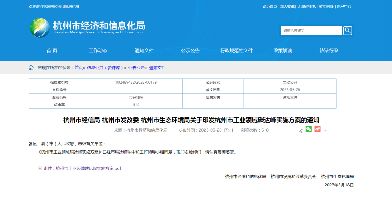Screen dimensions: 392x201
Task: Click the PDF icon next to attachment
Action: point(40,168)
